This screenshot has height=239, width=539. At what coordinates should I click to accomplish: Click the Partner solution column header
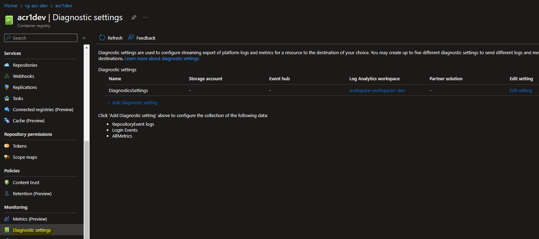(x=446, y=79)
